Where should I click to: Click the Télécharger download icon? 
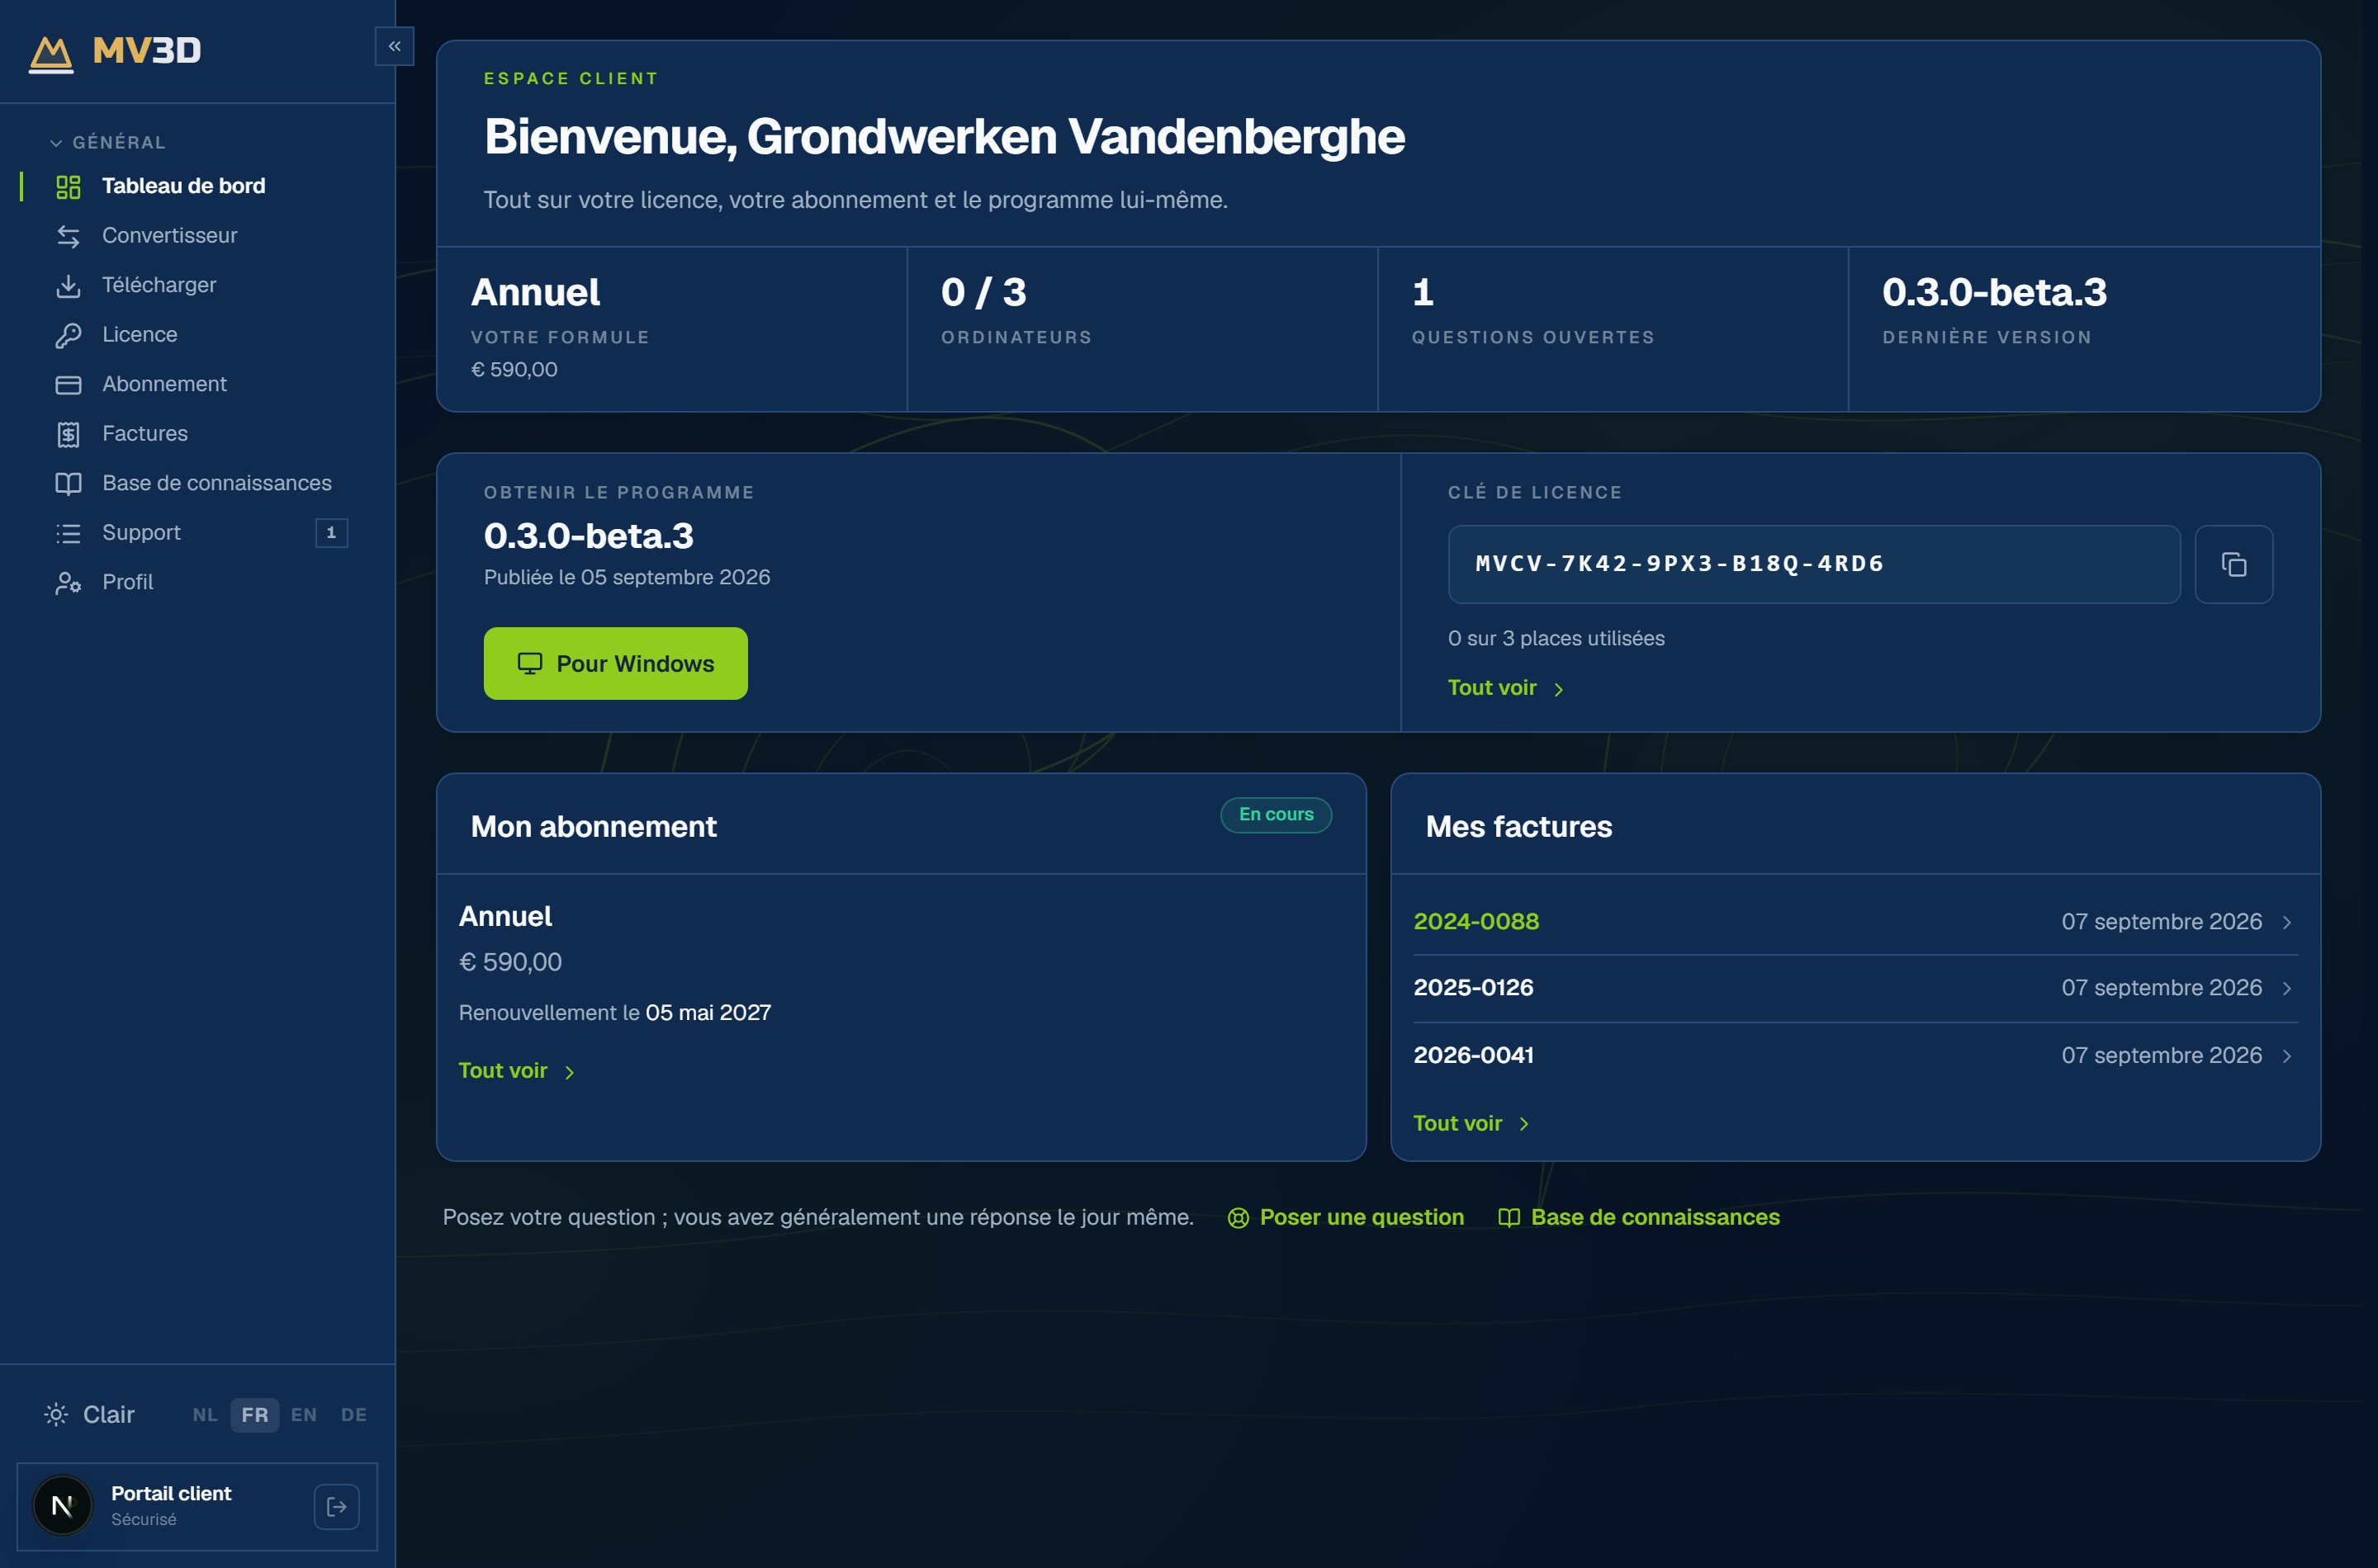click(x=68, y=286)
